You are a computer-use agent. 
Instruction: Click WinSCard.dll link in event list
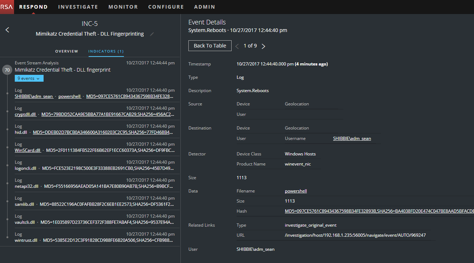tap(27, 150)
